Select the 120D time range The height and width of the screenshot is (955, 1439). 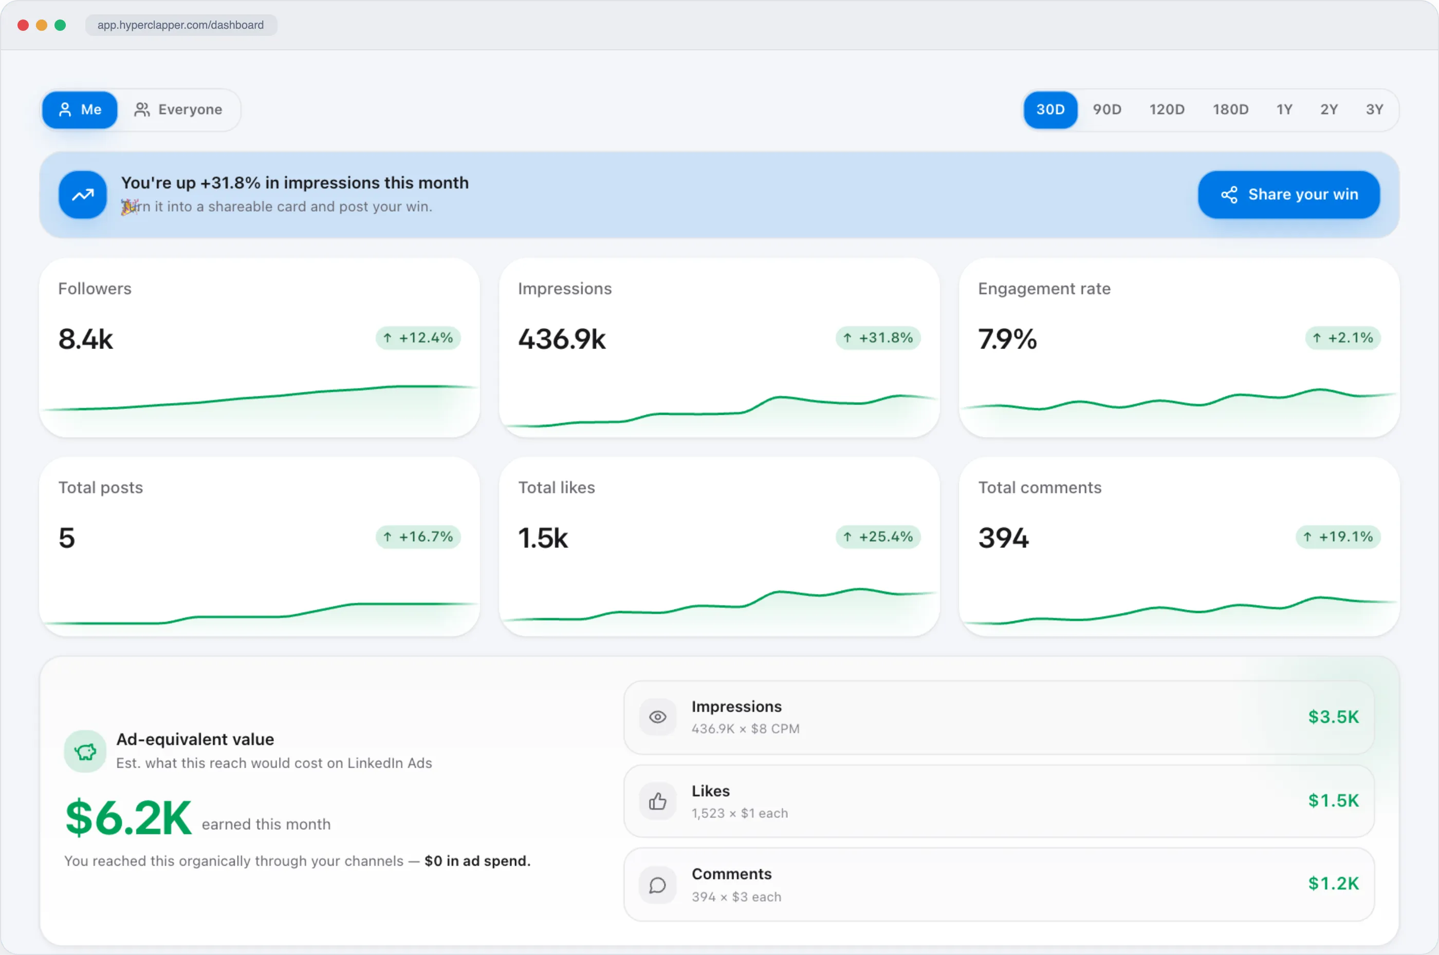pyautogui.click(x=1167, y=110)
